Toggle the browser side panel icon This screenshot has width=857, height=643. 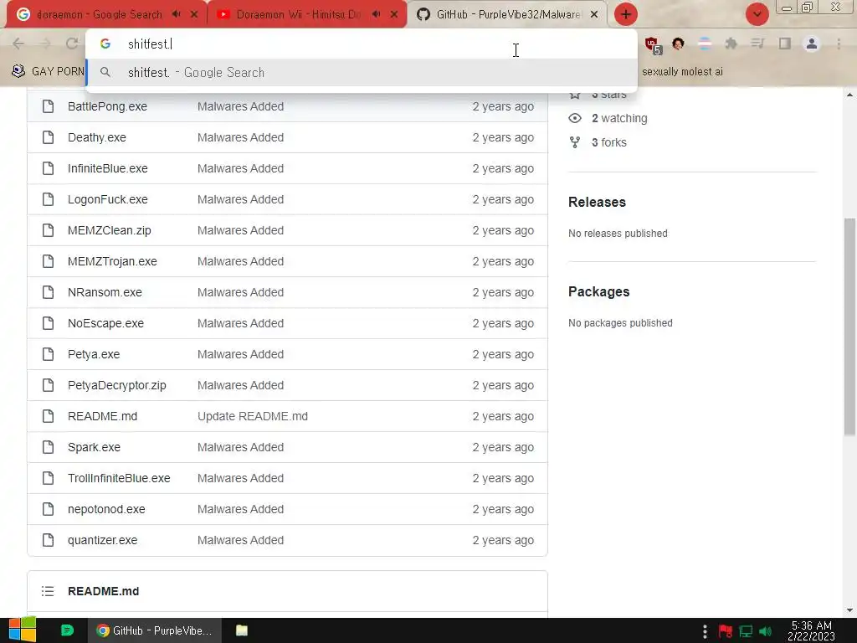pyautogui.click(x=785, y=44)
